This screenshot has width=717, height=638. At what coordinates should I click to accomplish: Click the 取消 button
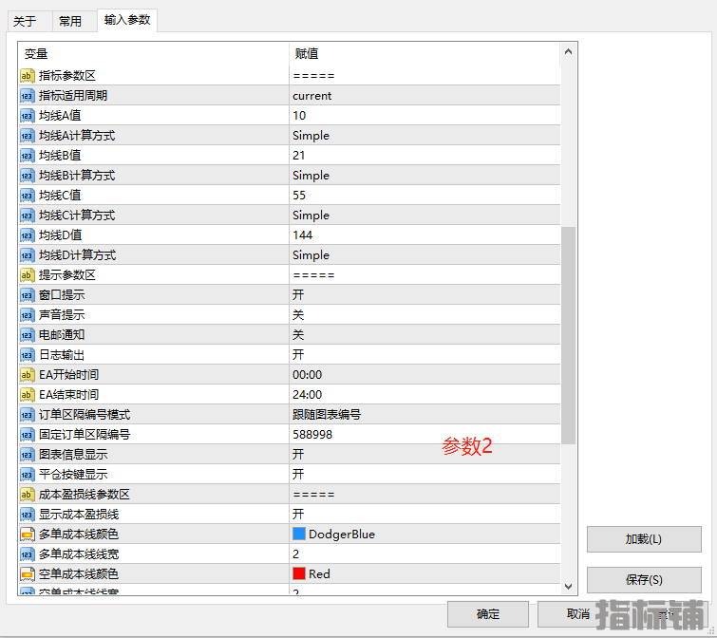click(578, 613)
